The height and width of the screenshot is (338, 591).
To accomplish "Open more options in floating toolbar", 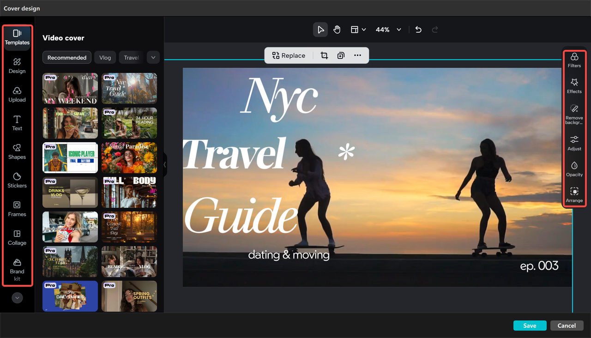I will pyautogui.click(x=357, y=55).
